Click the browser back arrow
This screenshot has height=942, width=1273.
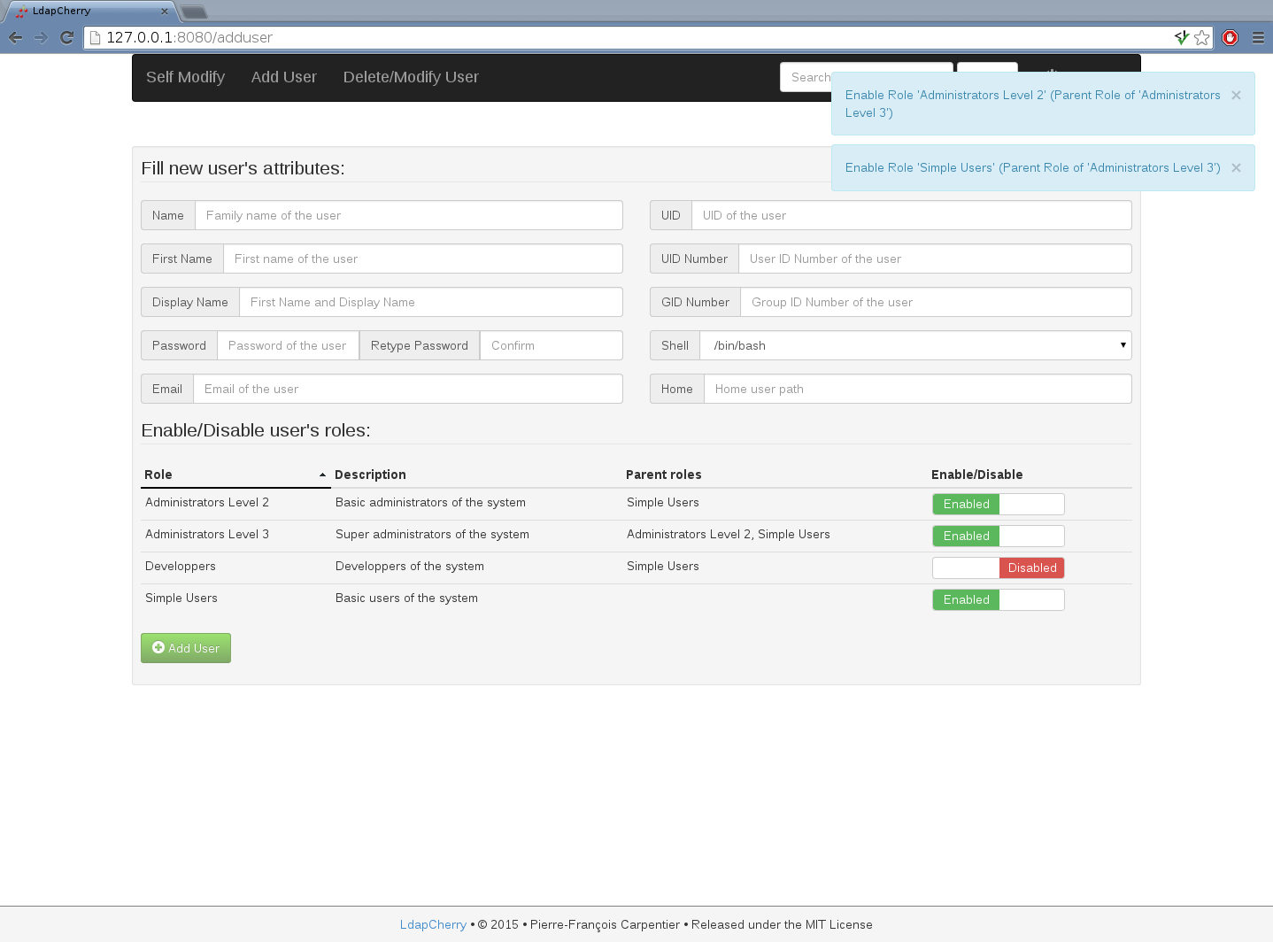click(15, 37)
